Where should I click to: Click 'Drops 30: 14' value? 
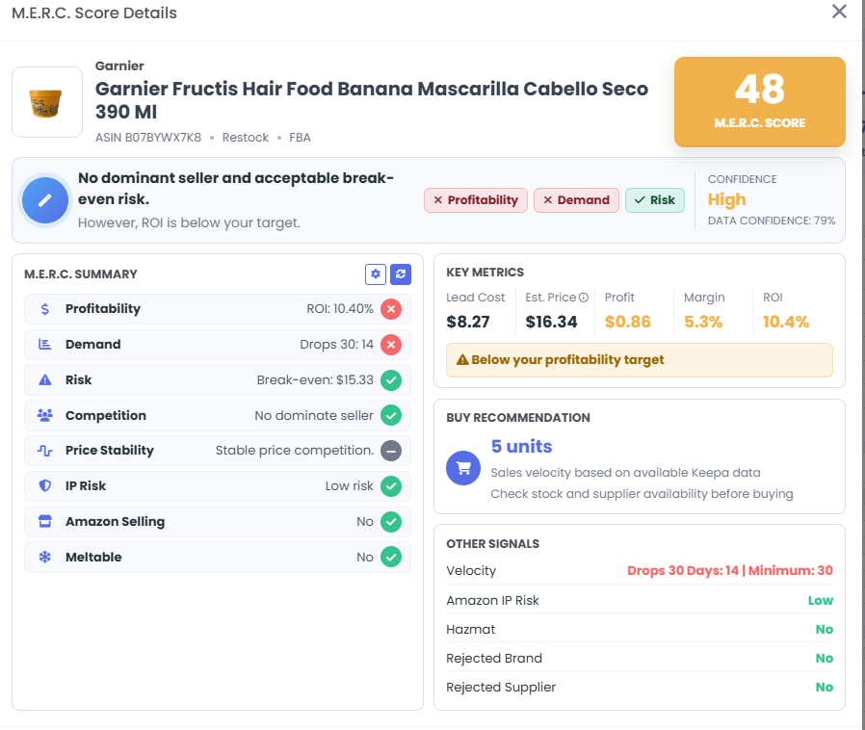pyautogui.click(x=336, y=345)
